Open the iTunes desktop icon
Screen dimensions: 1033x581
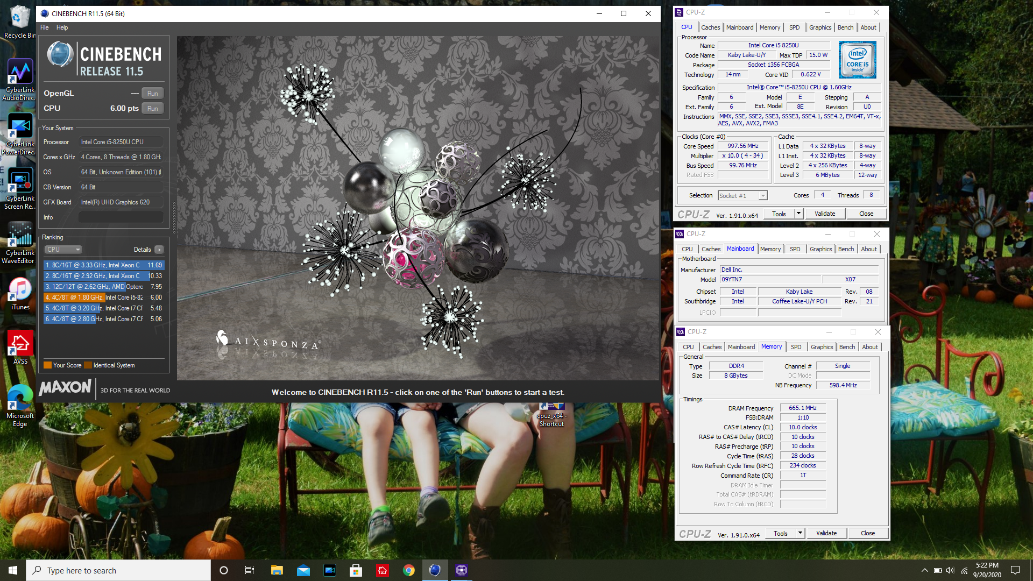(x=20, y=294)
